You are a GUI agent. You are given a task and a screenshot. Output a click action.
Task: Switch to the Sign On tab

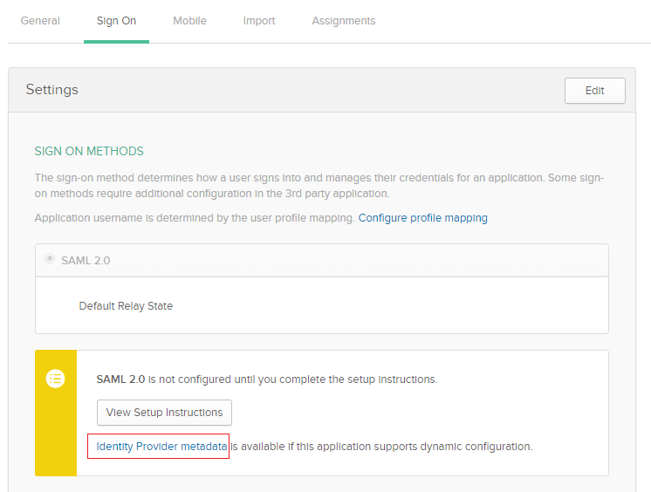pyautogui.click(x=116, y=21)
